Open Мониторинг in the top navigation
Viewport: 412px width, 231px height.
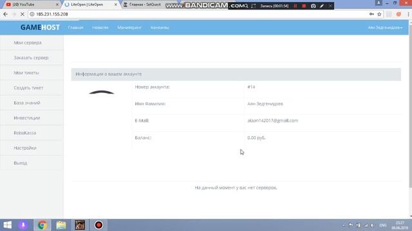pyautogui.click(x=129, y=28)
